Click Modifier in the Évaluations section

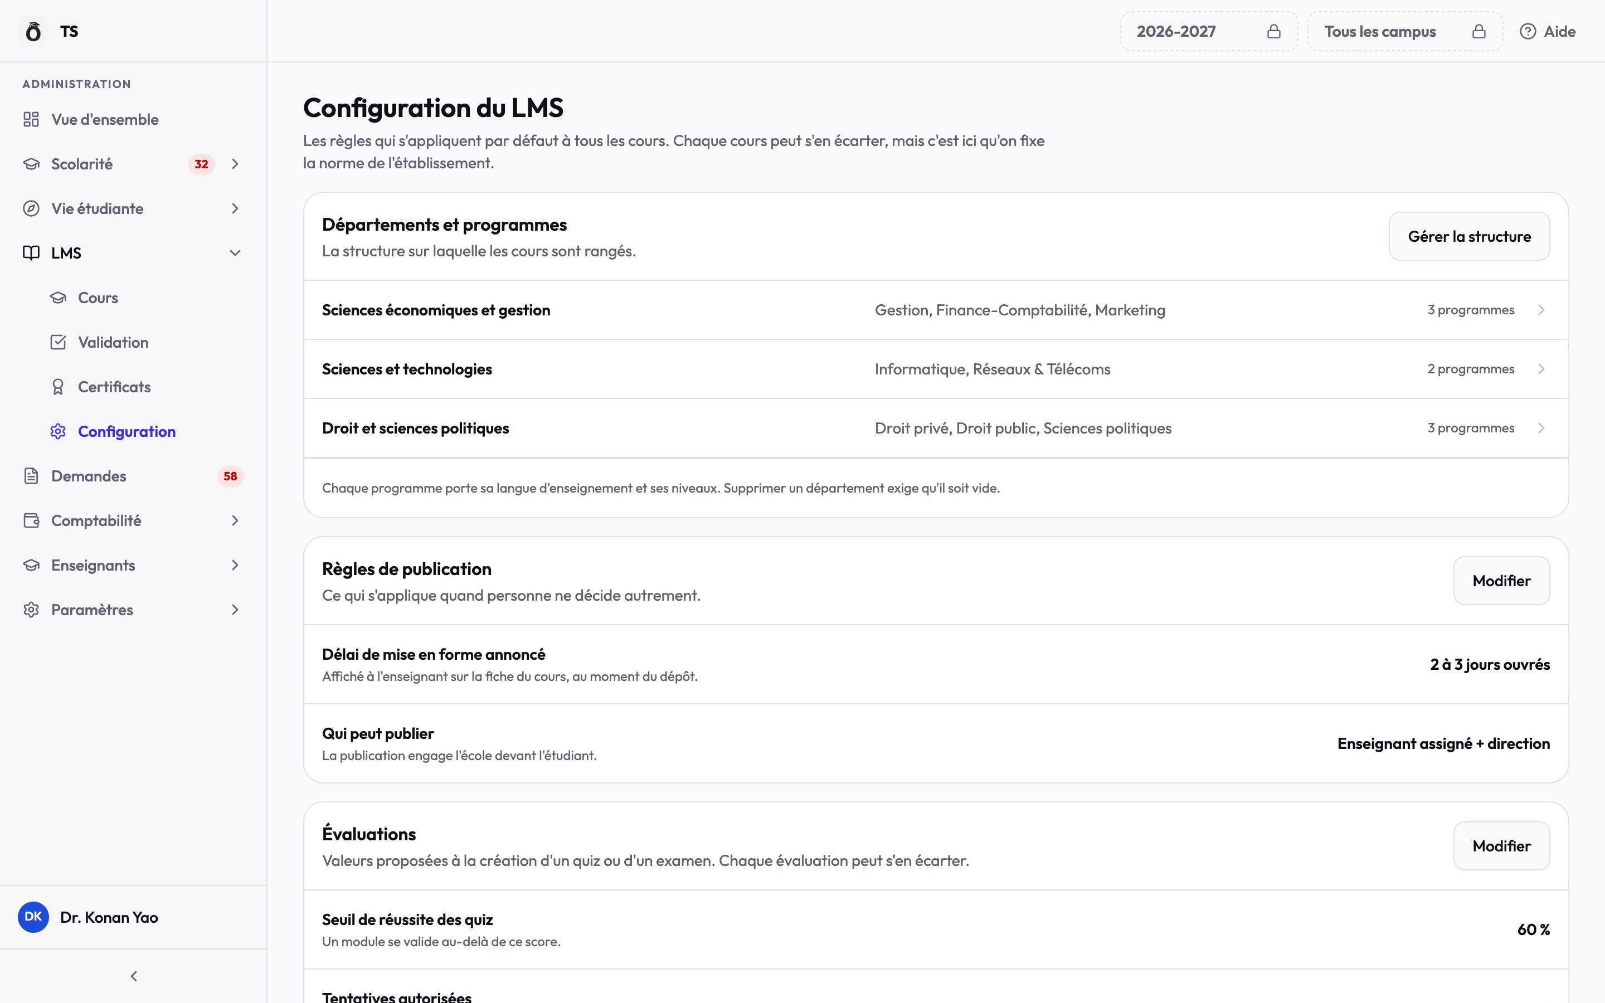coord(1501,846)
